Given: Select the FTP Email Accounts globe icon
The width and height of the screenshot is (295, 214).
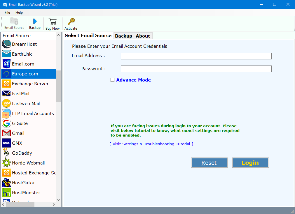Looking at the screenshot, I should click(x=6, y=113).
